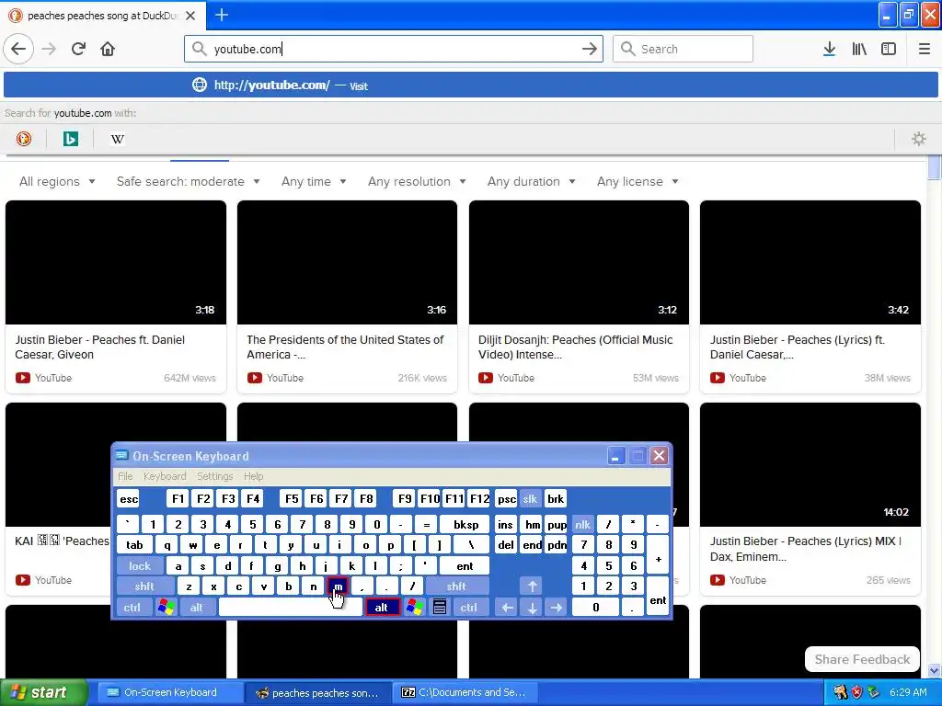Open the On-Screen Keyboard Help menu
942x706 pixels.
click(254, 476)
